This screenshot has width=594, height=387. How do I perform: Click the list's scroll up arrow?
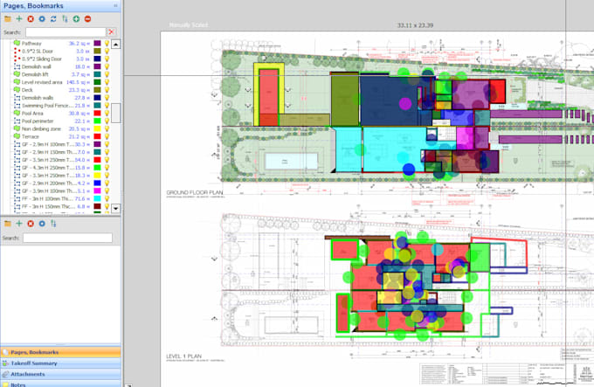[x=115, y=44]
